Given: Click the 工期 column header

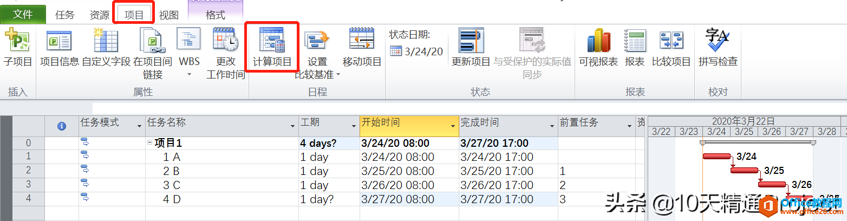Looking at the screenshot, I should (329, 126).
